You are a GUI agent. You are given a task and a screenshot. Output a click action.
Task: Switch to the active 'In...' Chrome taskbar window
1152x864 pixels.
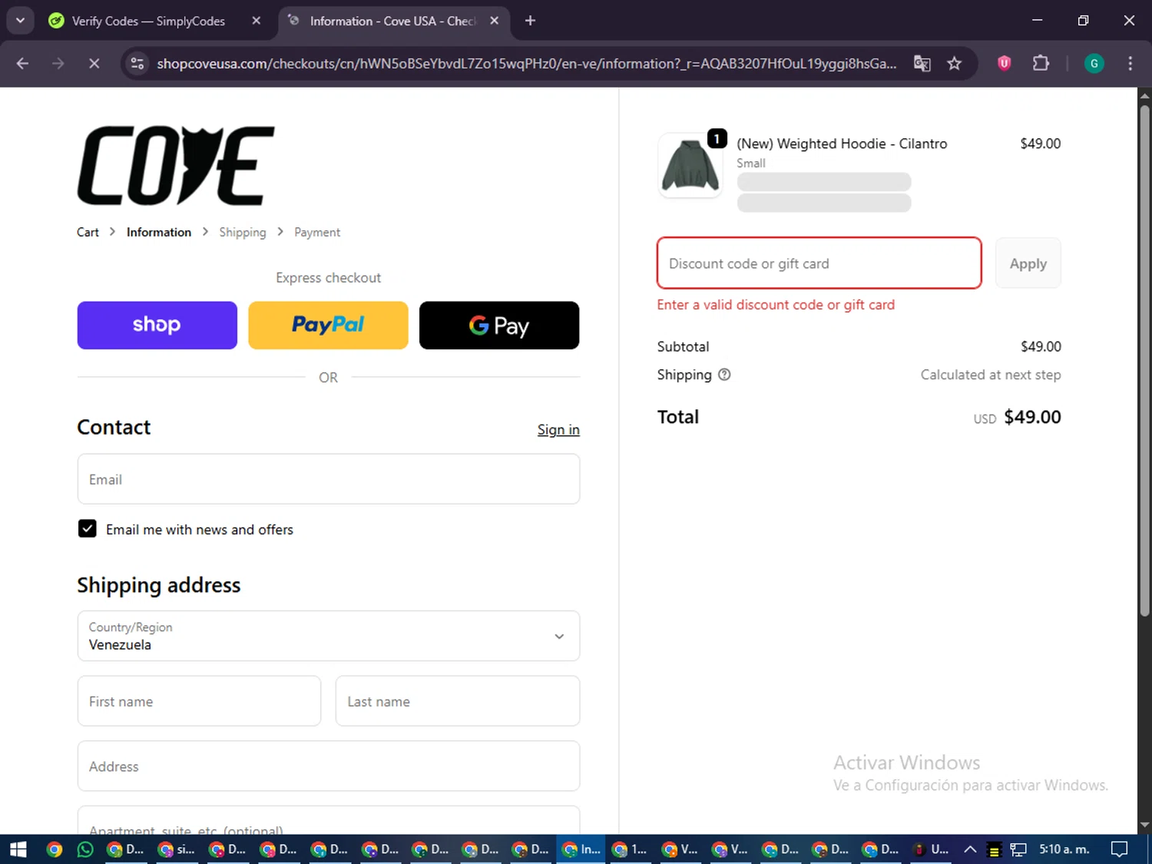click(581, 849)
